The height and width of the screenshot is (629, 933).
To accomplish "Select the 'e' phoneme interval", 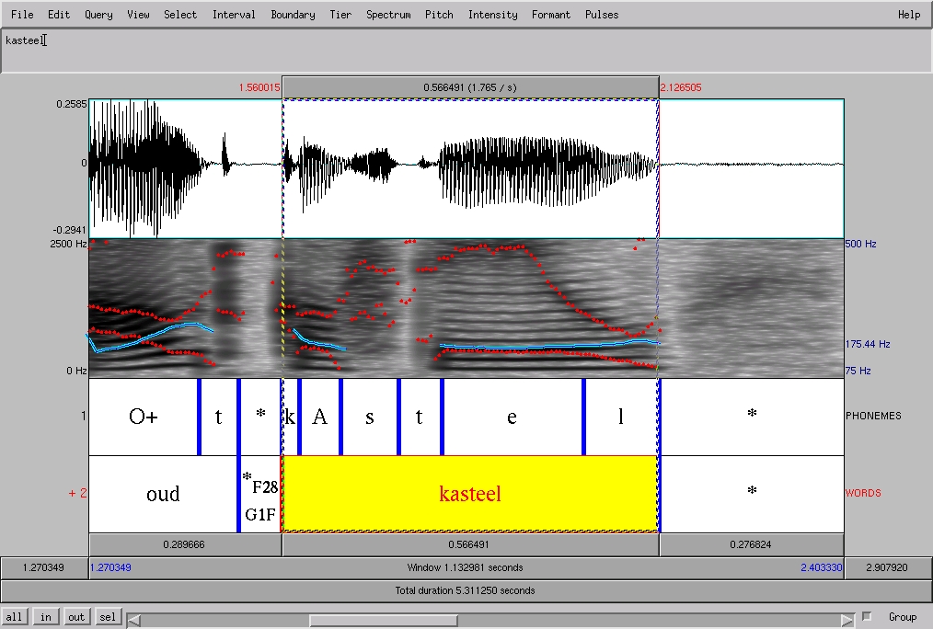I will click(x=512, y=417).
